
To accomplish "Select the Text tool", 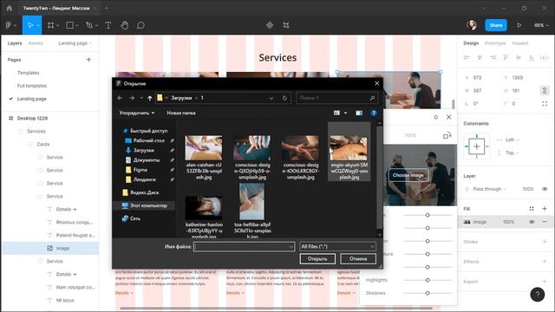I will point(108,25).
